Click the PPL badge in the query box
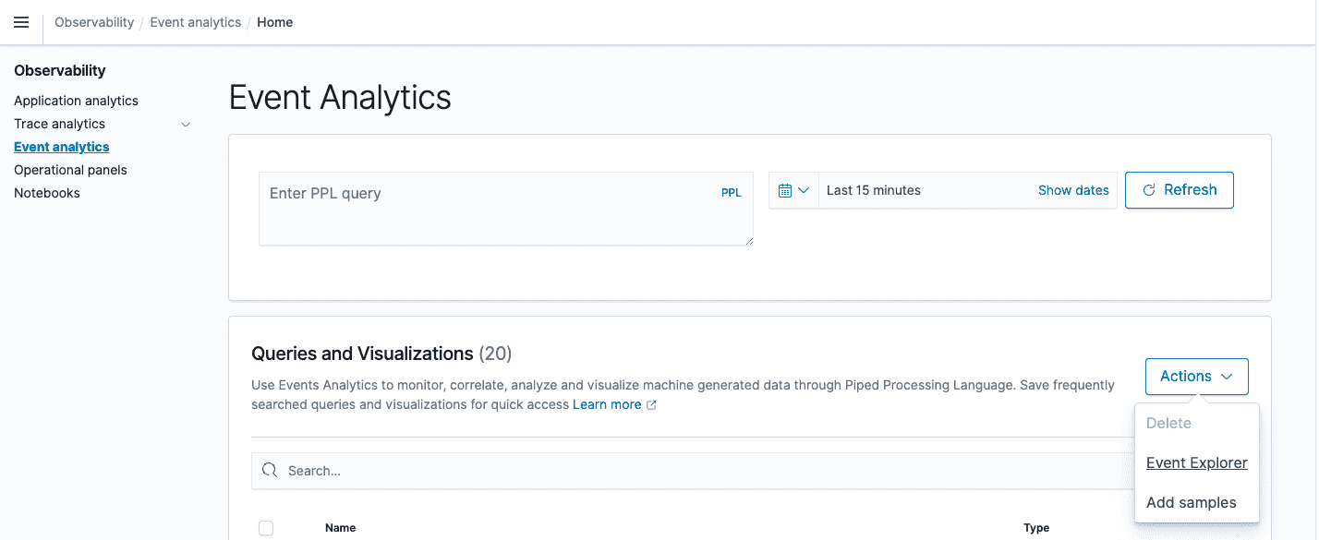This screenshot has height=540, width=1319. tap(731, 193)
